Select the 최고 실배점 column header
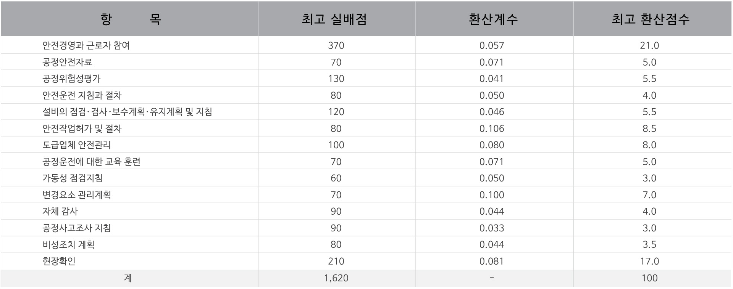This screenshot has width=733, height=289. pyautogui.click(x=334, y=19)
